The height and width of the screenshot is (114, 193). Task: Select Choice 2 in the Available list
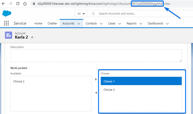51,81
